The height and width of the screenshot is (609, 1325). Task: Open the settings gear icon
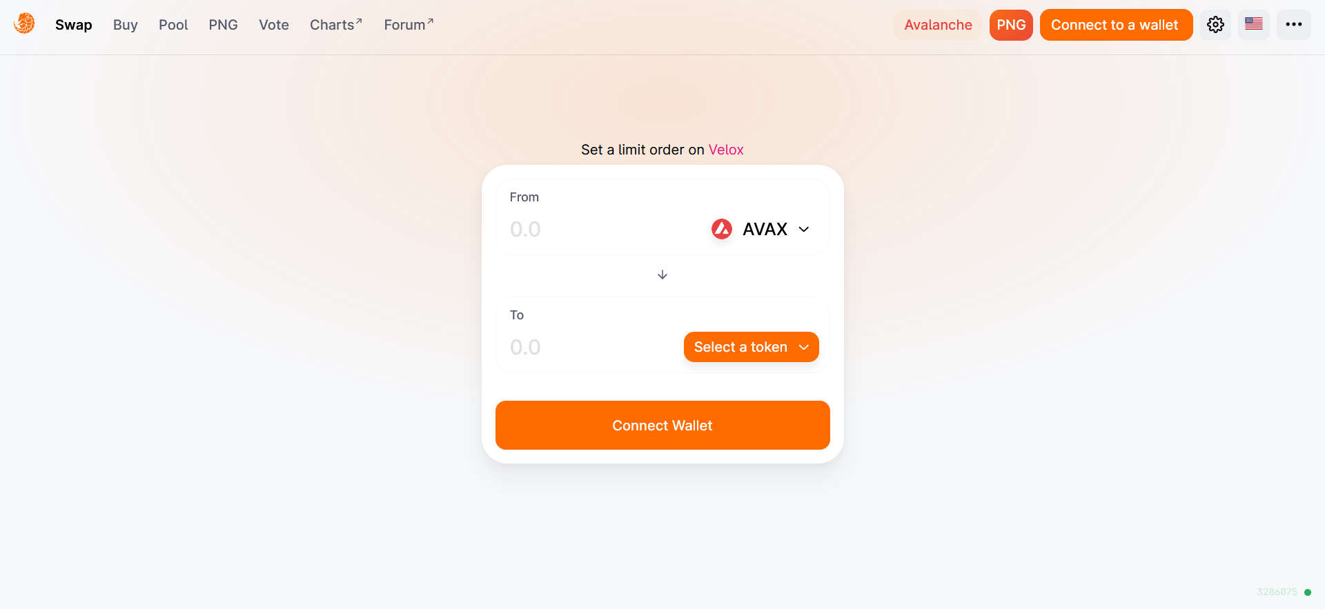(1215, 25)
